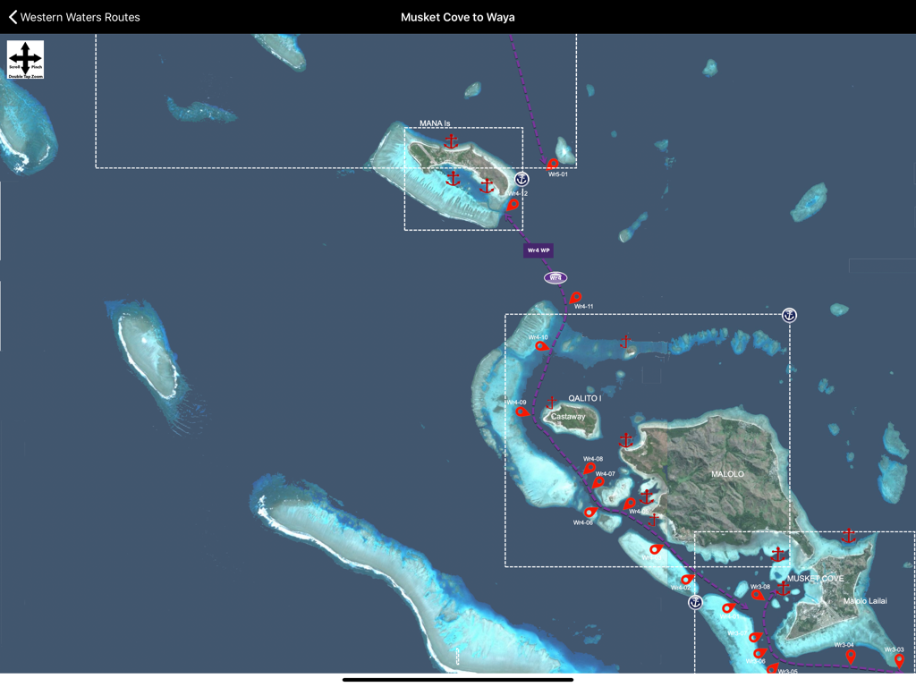The image size is (916, 687).
Task: Select the Wr4-09 waypoint pin
Action: pyautogui.click(x=519, y=411)
